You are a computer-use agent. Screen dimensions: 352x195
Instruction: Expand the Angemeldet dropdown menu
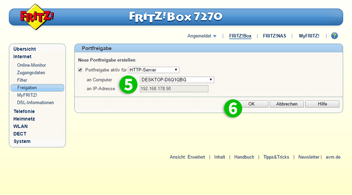202,36
